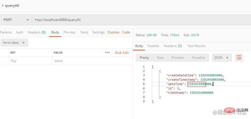Select the Visualize response view
This screenshot has height=119, width=251.
point(198,57)
